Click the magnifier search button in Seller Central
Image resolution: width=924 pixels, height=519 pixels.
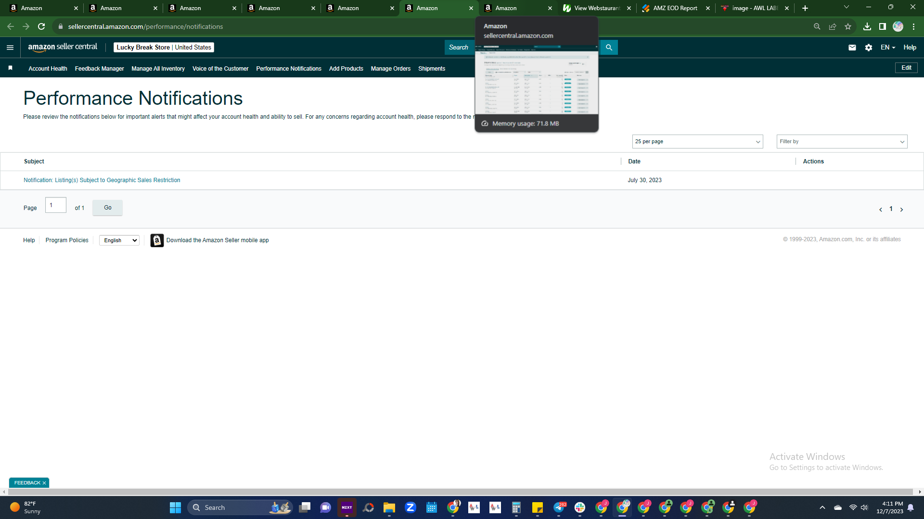pyautogui.click(x=609, y=48)
